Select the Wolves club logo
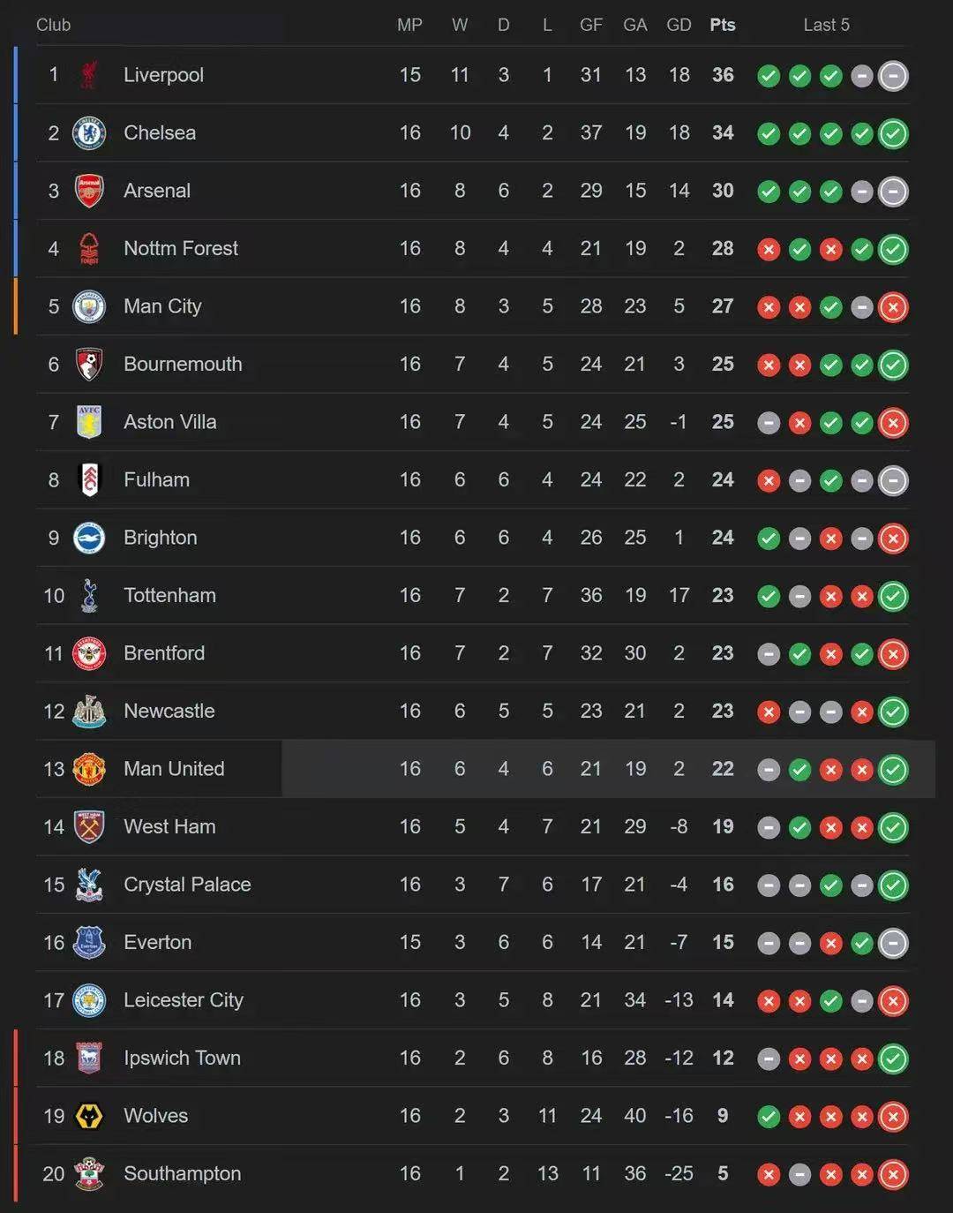953x1213 pixels. pos(89,1116)
